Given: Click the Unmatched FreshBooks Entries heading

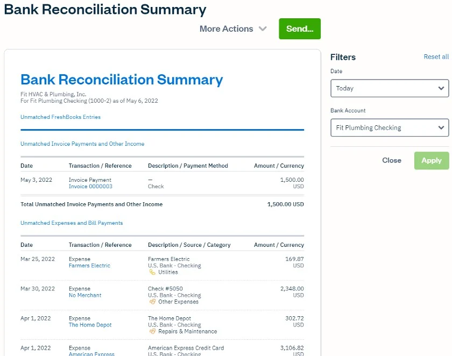Looking at the screenshot, I should pyautogui.click(x=60, y=117).
